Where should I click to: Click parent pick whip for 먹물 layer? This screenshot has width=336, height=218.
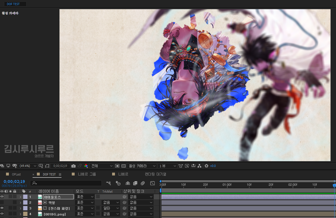pos(124,202)
